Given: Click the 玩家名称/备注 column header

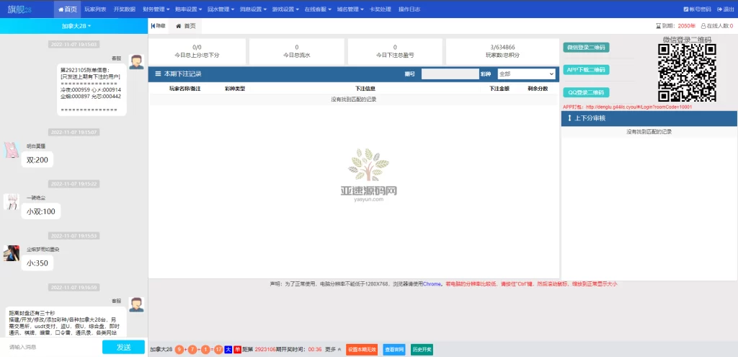Looking at the screenshot, I should [185, 89].
